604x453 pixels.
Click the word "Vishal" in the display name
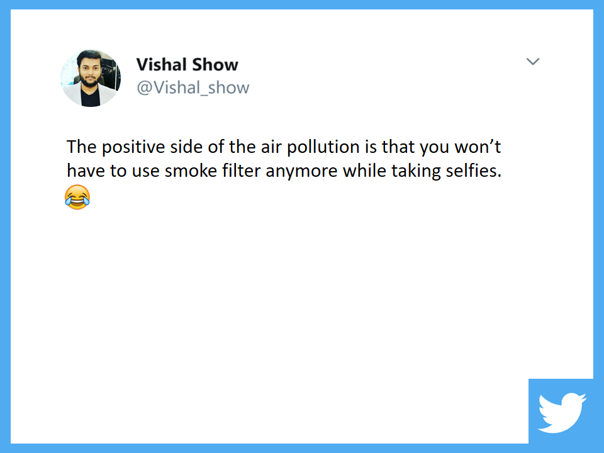click(162, 64)
